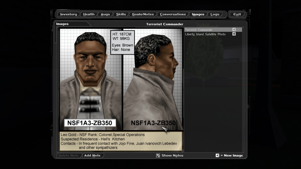
Task: Click the white NSF1A3-ZB350 note label
Action: [x=90, y=123]
